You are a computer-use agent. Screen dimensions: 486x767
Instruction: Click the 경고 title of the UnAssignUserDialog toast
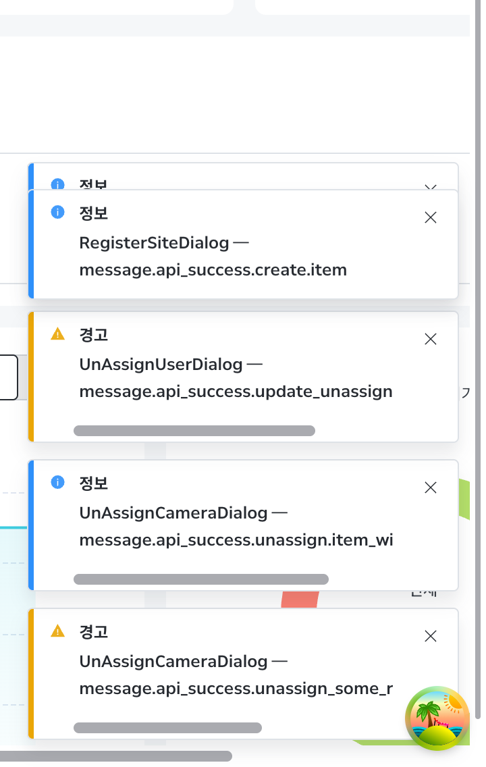point(94,335)
